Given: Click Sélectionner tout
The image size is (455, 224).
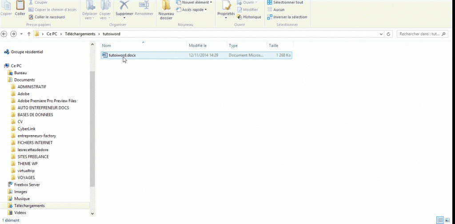Looking at the screenshot, I should point(285,2).
